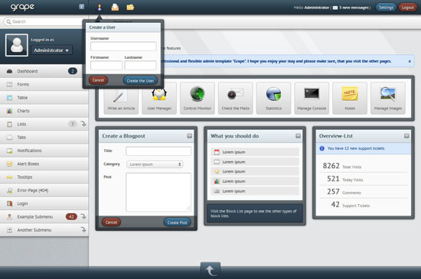Open the Administrator account dropdown
Image resolution: width=421 pixels, height=279 pixels.
click(x=51, y=50)
